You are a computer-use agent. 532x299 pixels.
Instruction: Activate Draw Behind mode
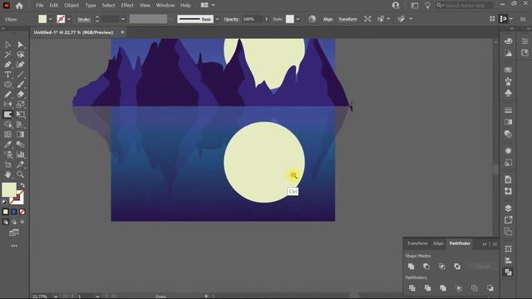[x=14, y=222]
